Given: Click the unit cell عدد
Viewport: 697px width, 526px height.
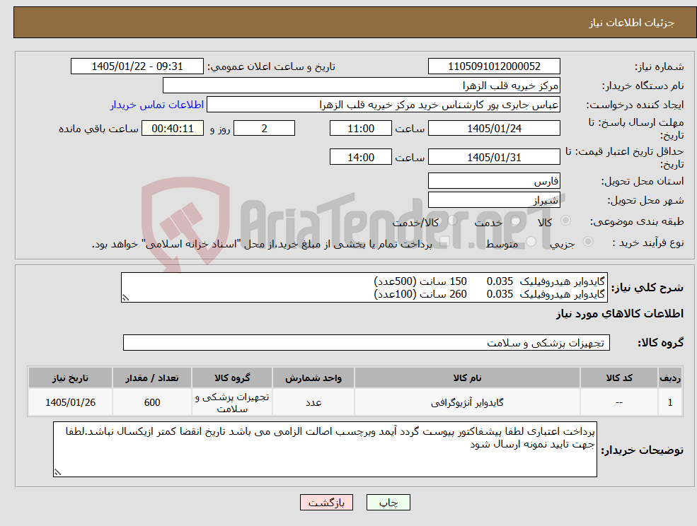Looking at the screenshot, I should [313, 402].
